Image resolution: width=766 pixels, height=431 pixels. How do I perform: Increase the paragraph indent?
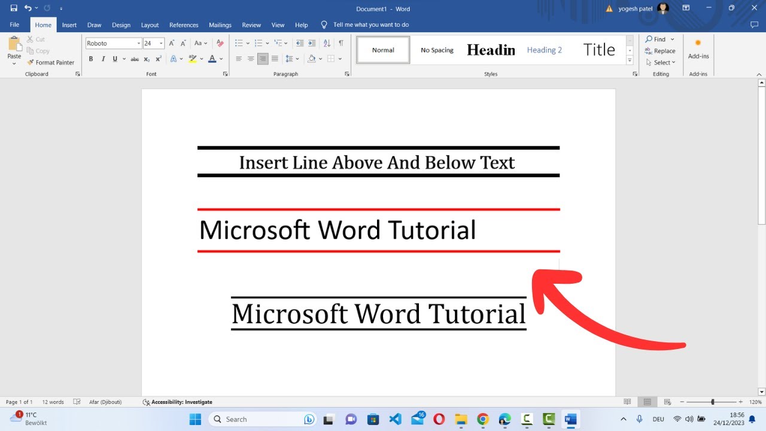(312, 43)
